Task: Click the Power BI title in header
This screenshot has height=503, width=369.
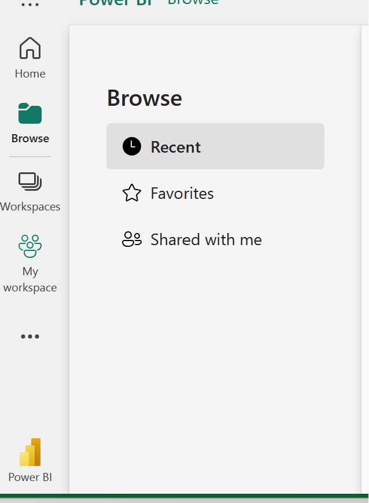Action: (x=116, y=3)
